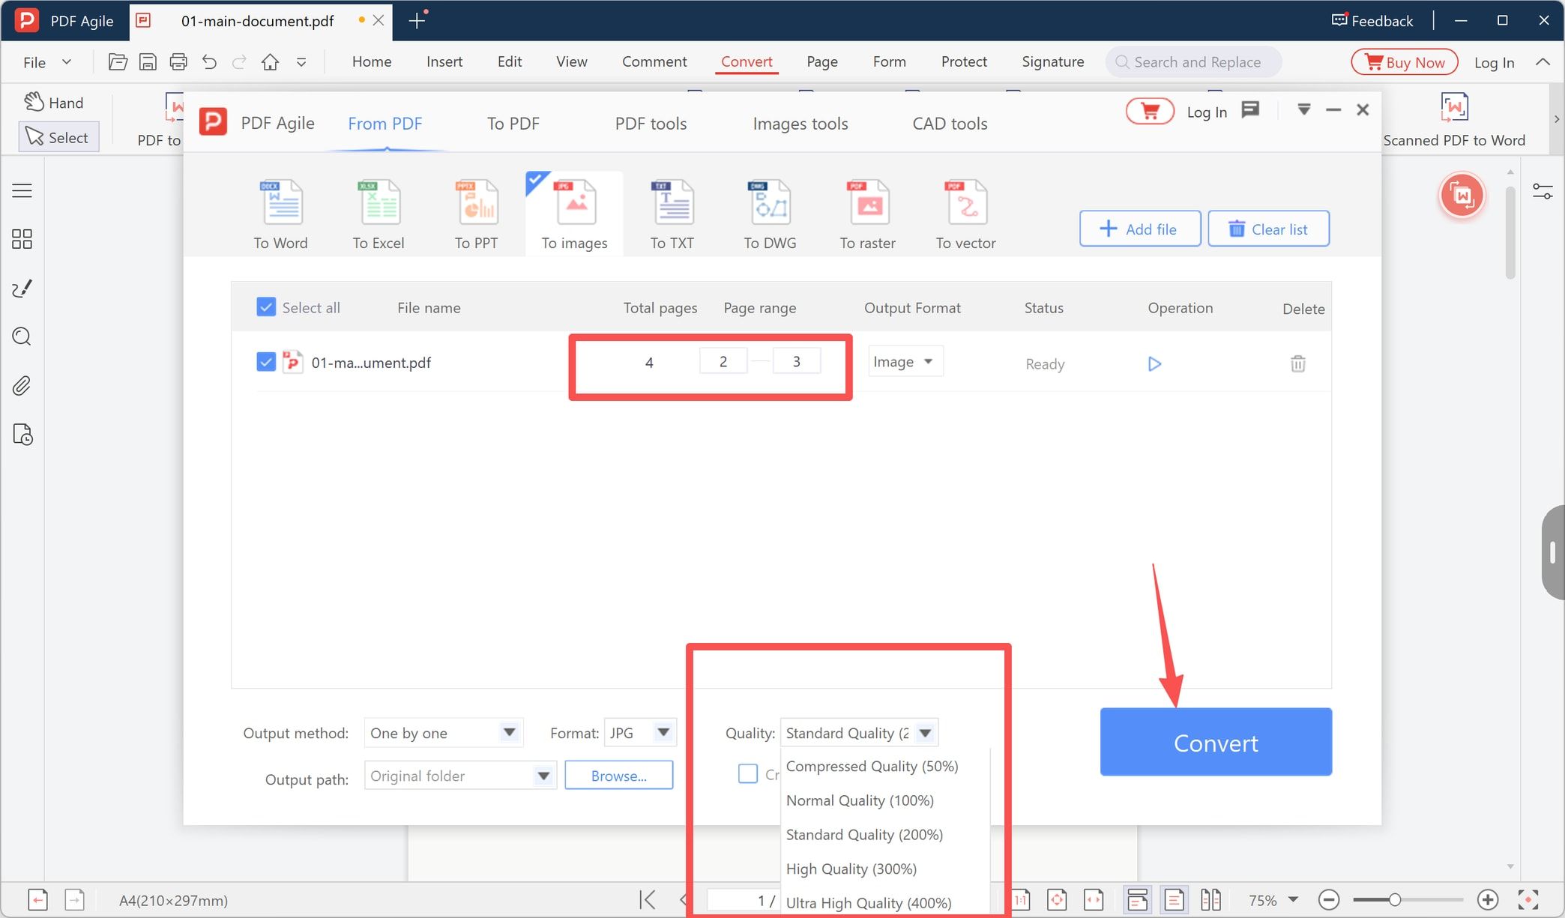Click the open file folder icon
Image resolution: width=1565 pixels, height=918 pixels.
(118, 62)
